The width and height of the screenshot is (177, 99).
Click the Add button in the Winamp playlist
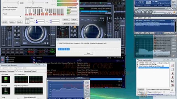click(137, 33)
